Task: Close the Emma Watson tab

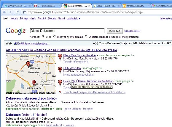Action: [x=30, y=6]
